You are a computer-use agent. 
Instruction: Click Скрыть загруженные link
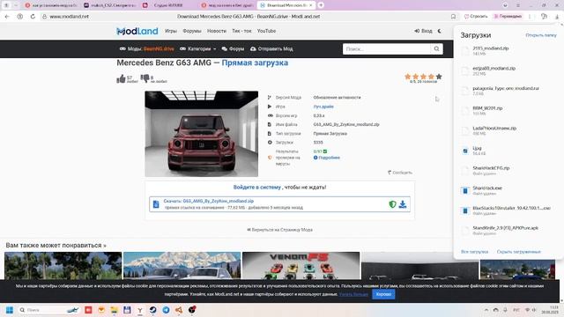[x=519, y=252]
